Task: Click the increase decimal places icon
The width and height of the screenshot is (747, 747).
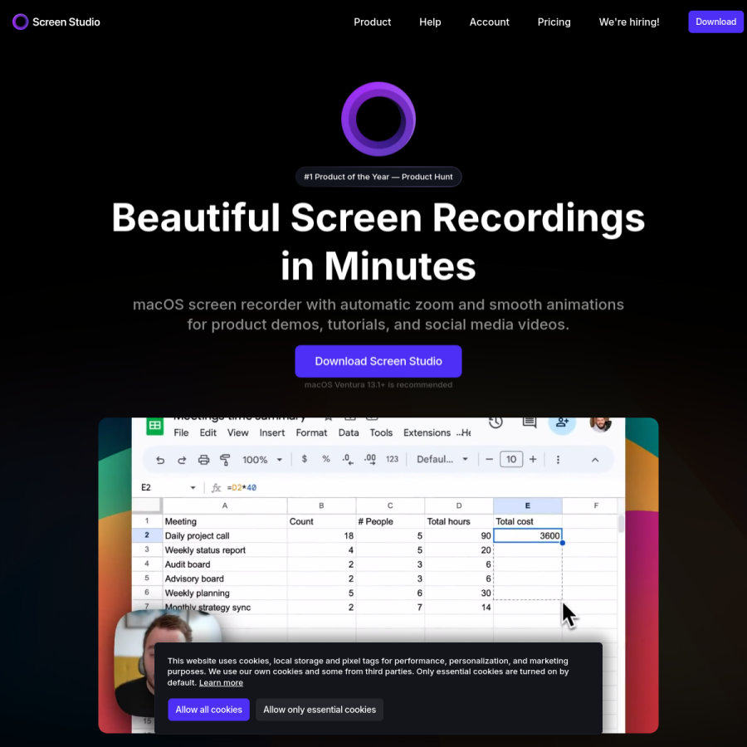Action: [x=369, y=459]
